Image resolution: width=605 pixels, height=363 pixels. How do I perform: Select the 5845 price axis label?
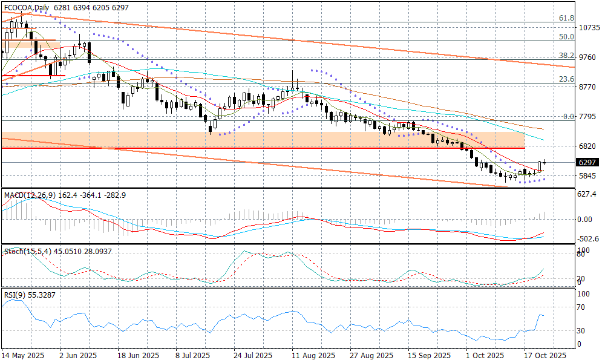(x=589, y=176)
